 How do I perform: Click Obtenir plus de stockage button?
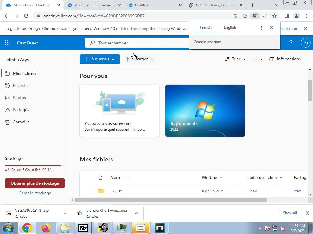pyautogui.click(x=35, y=183)
